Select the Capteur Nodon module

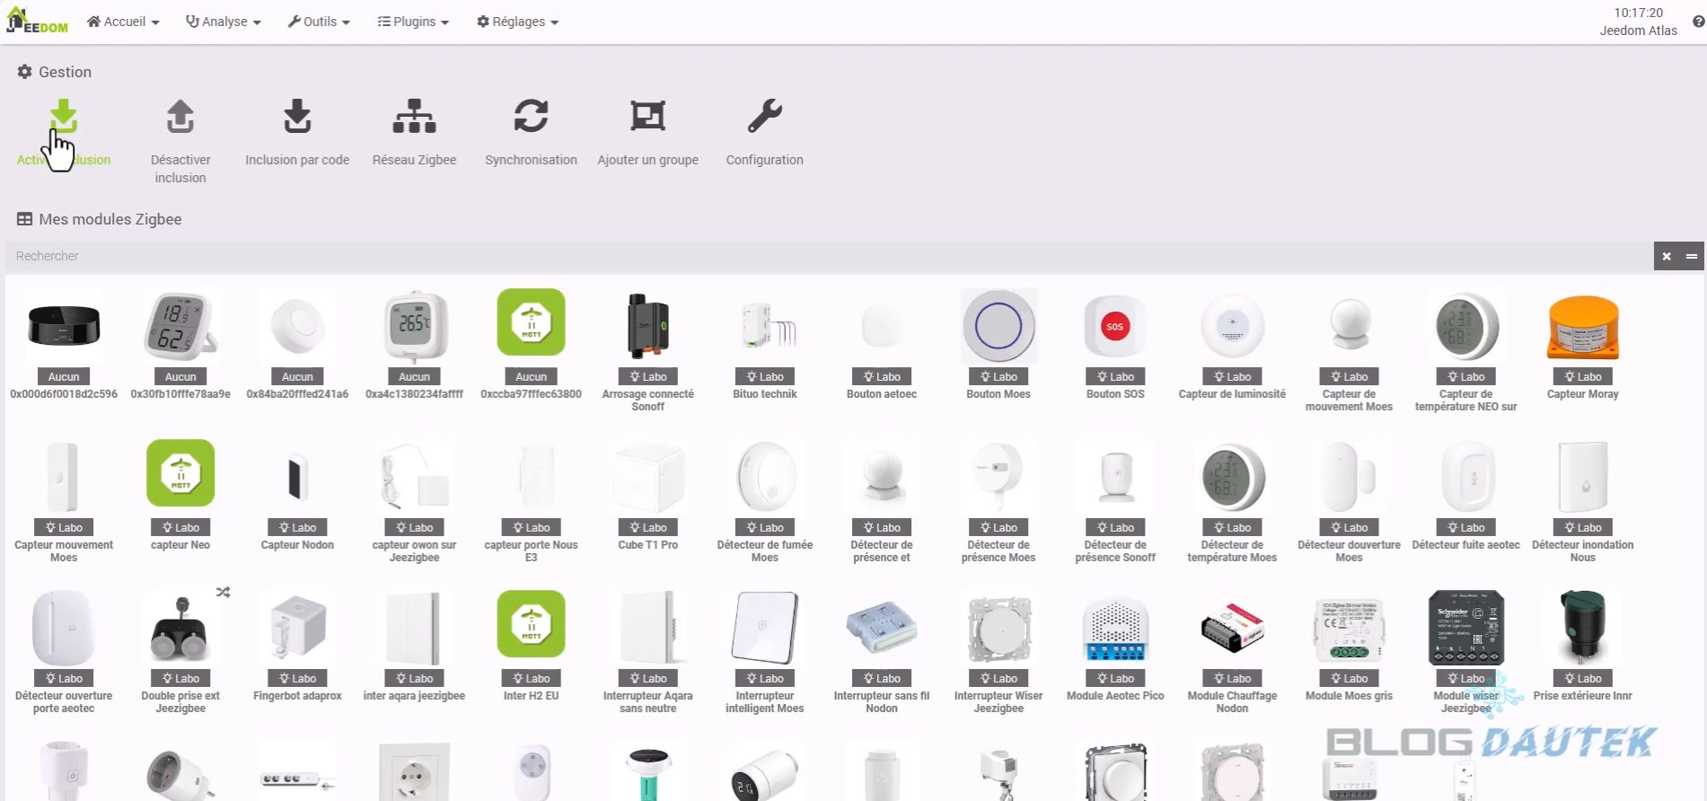(x=297, y=496)
